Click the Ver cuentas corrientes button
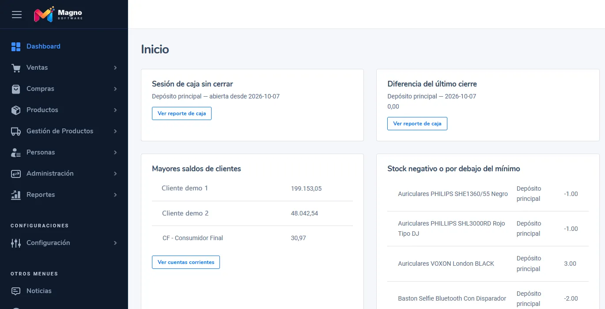Screen dimensions: 605x309 point(186,262)
